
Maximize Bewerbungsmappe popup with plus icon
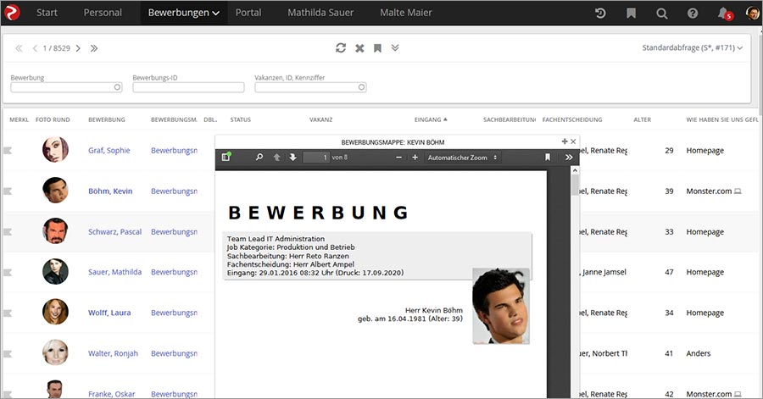[x=565, y=141]
